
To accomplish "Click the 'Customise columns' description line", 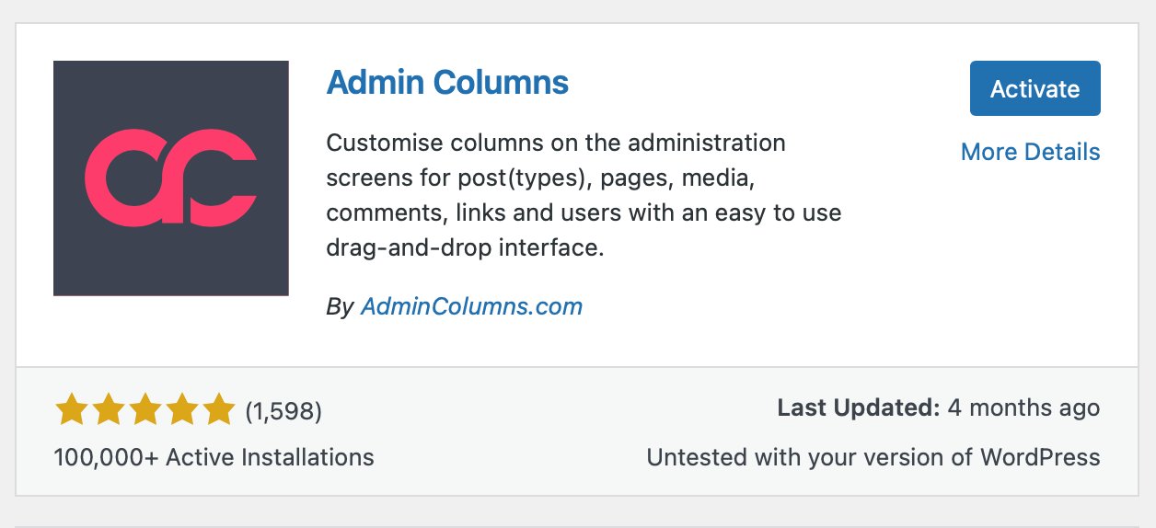I will point(556,143).
